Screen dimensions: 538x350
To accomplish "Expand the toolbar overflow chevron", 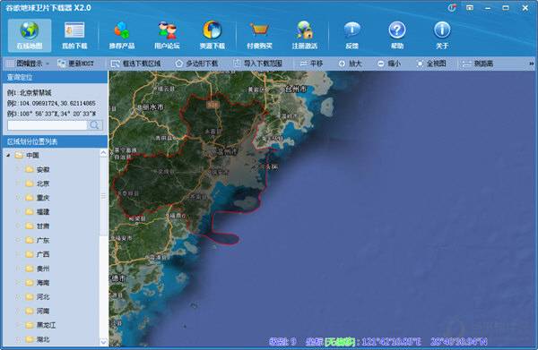I will tap(531, 64).
